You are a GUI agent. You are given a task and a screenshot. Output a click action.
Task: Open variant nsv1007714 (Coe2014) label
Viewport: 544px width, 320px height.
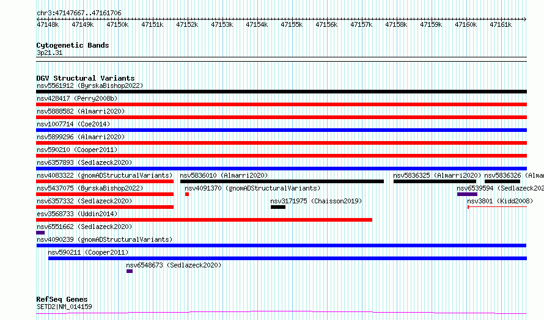[73, 124]
